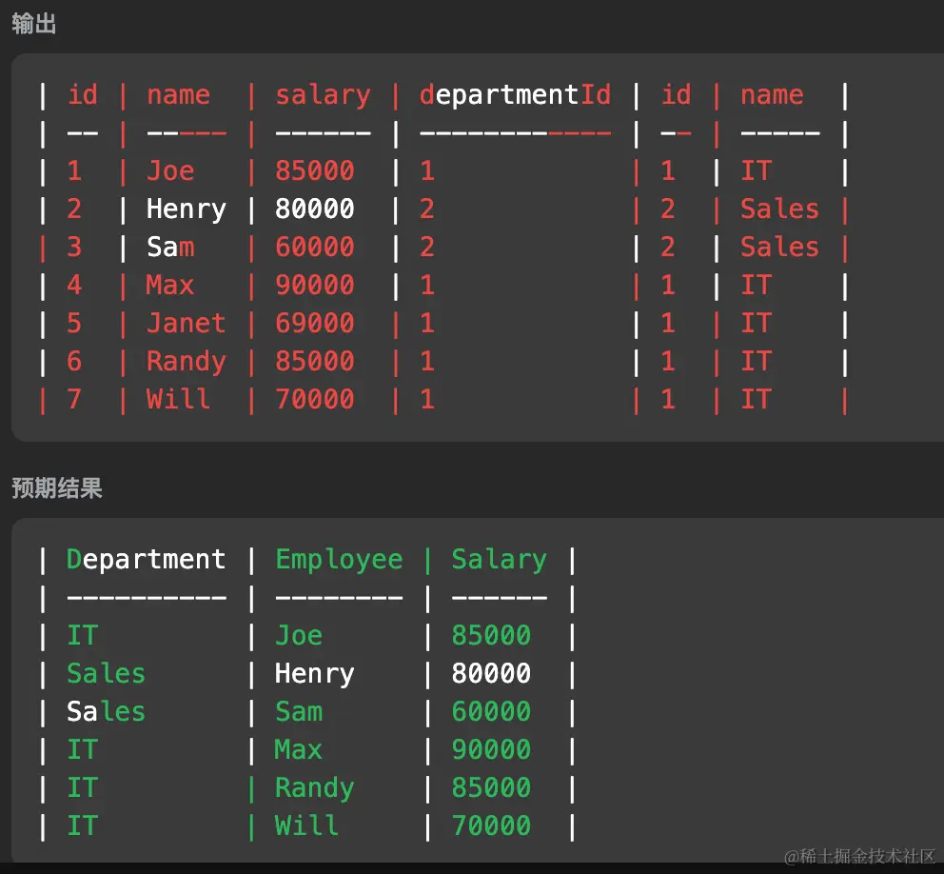Select the Department header in expected result
The height and width of the screenshot is (874, 944).
pos(147,560)
